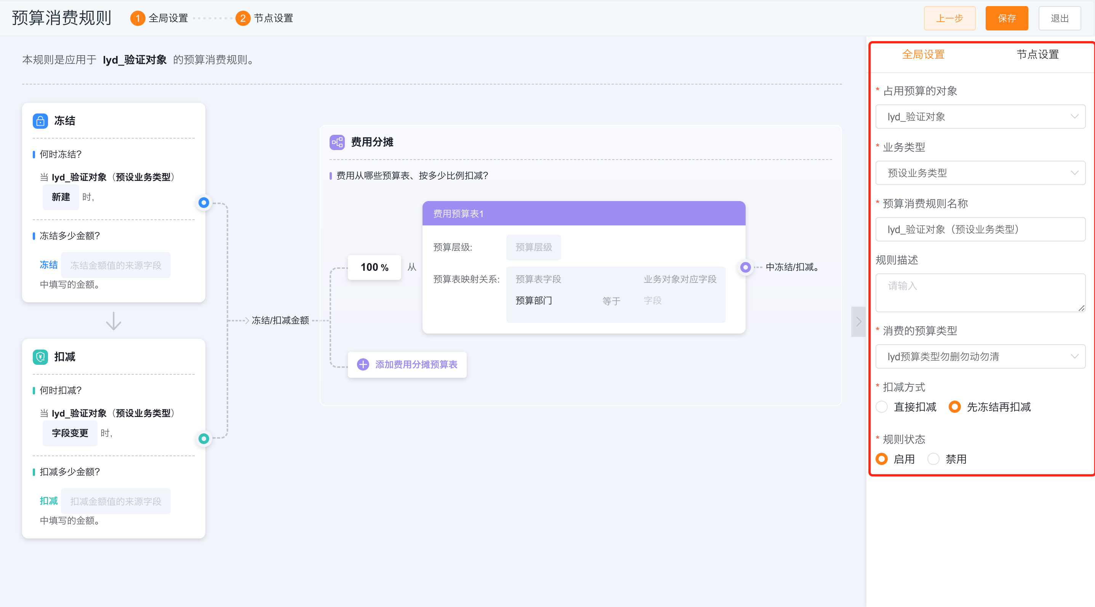The width and height of the screenshot is (1095, 607).
Task: Click the 预算表字段 column header
Action: [538, 279]
